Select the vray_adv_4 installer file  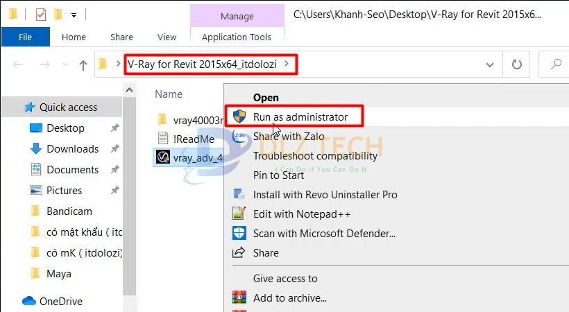189,158
